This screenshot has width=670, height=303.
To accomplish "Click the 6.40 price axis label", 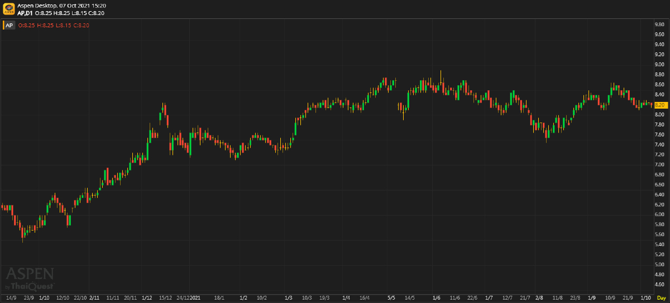I will click(659, 195).
